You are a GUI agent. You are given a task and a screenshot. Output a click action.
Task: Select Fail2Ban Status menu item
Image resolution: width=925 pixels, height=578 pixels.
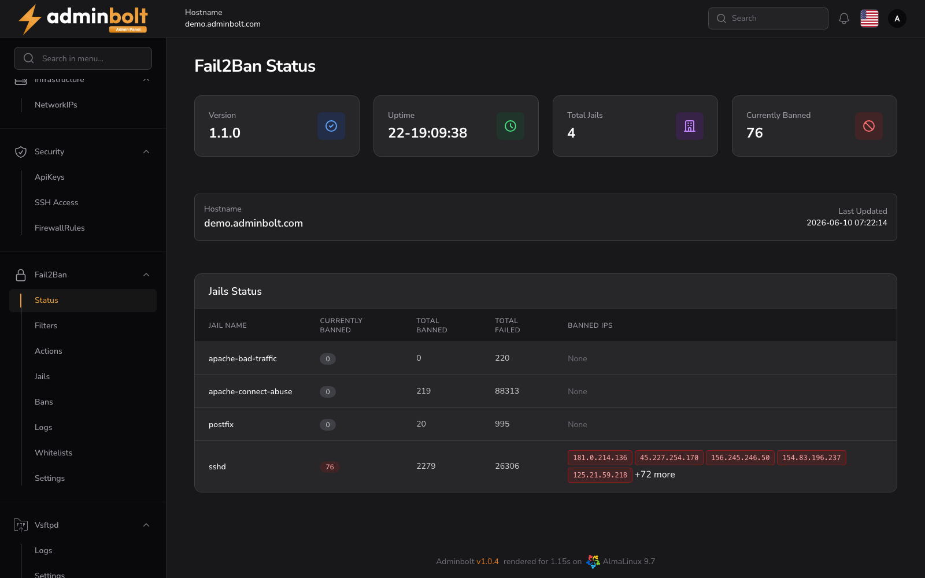pyautogui.click(x=83, y=300)
